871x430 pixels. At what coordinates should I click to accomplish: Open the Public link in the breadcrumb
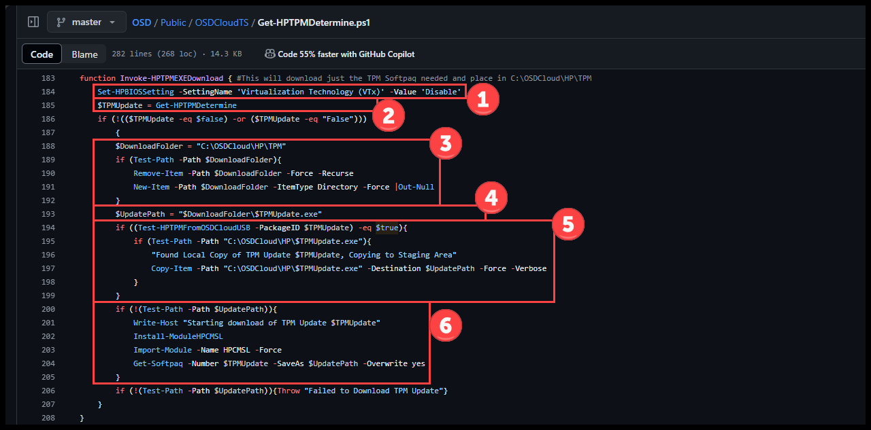coord(173,22)
